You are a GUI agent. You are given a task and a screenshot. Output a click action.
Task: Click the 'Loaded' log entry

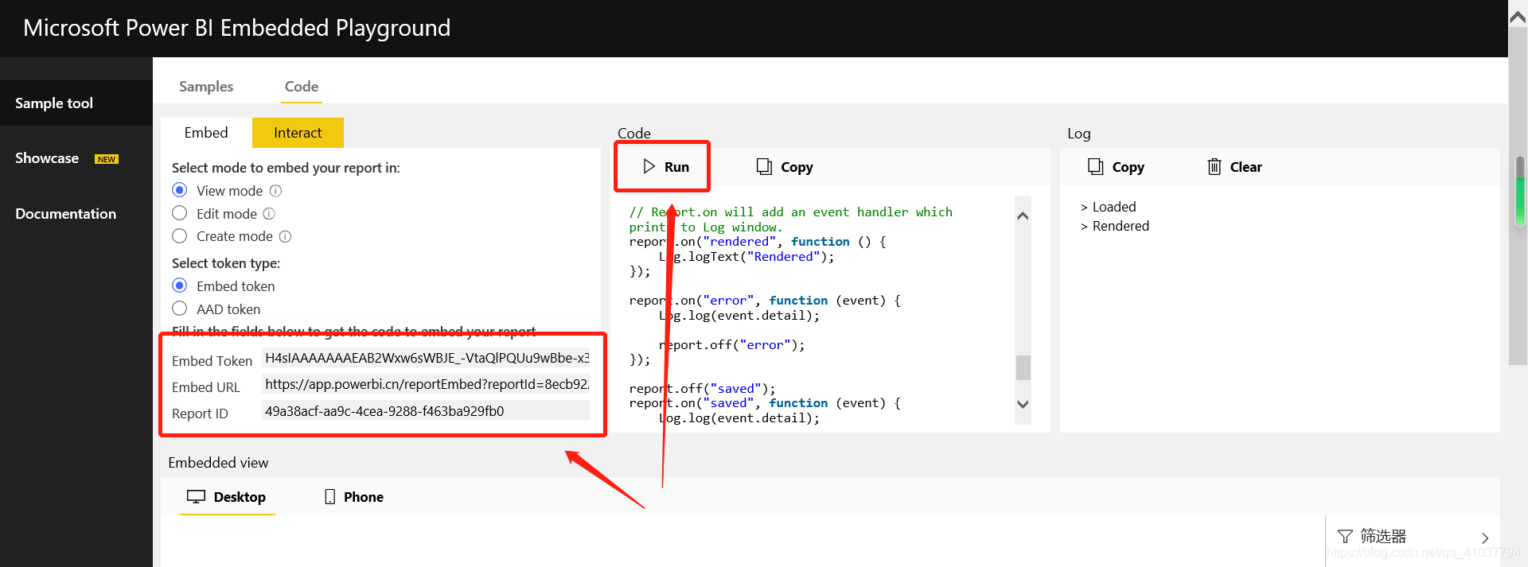(1113, 207)
